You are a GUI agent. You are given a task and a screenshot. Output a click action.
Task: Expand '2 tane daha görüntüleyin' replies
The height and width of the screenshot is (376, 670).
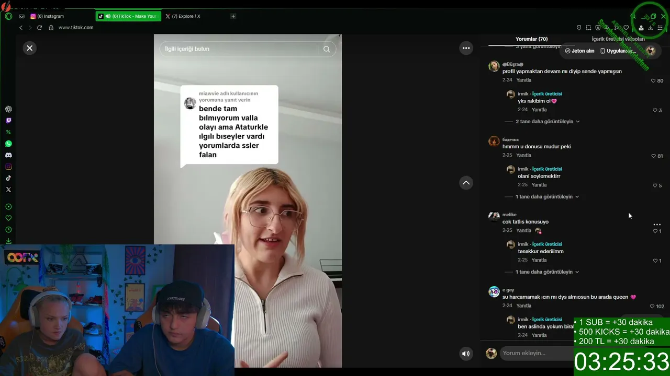pos(548,122)
